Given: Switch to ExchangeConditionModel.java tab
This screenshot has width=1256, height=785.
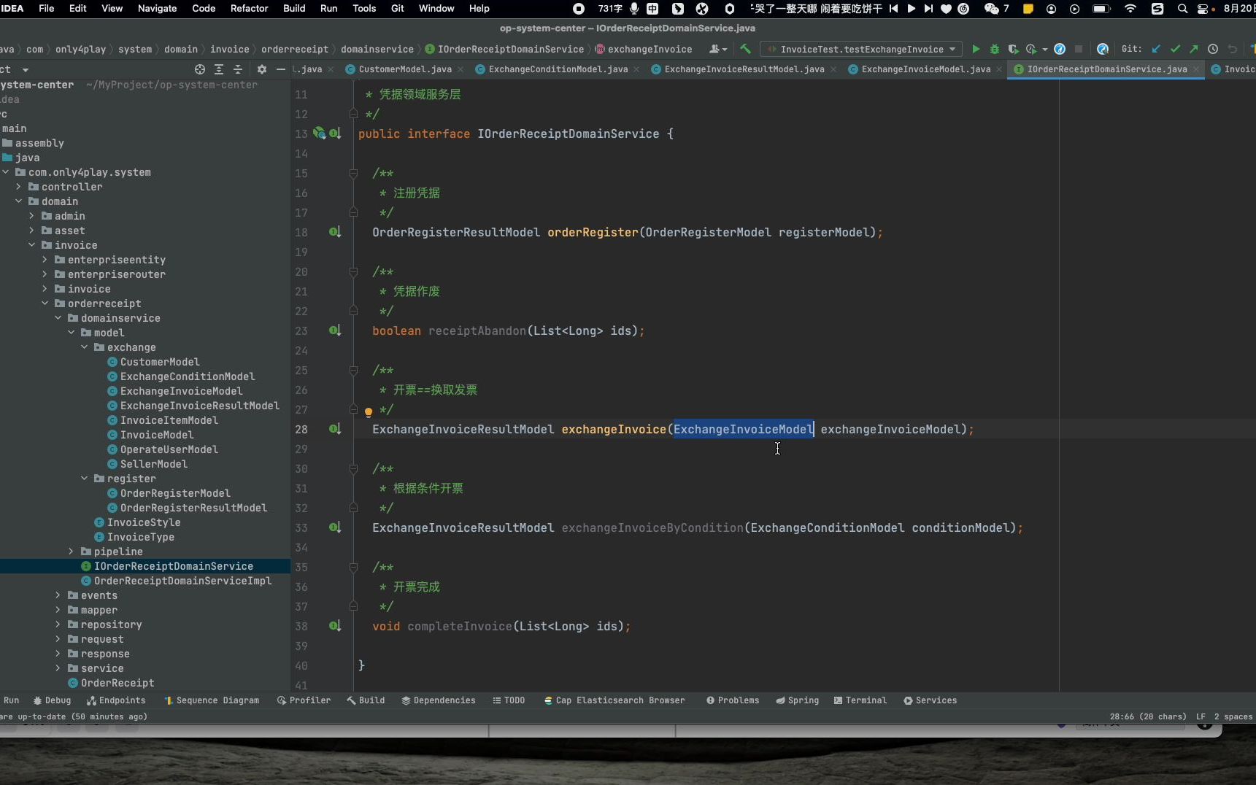Looking at the screenshot, I should pyautogui.click(x=558, y=69).
